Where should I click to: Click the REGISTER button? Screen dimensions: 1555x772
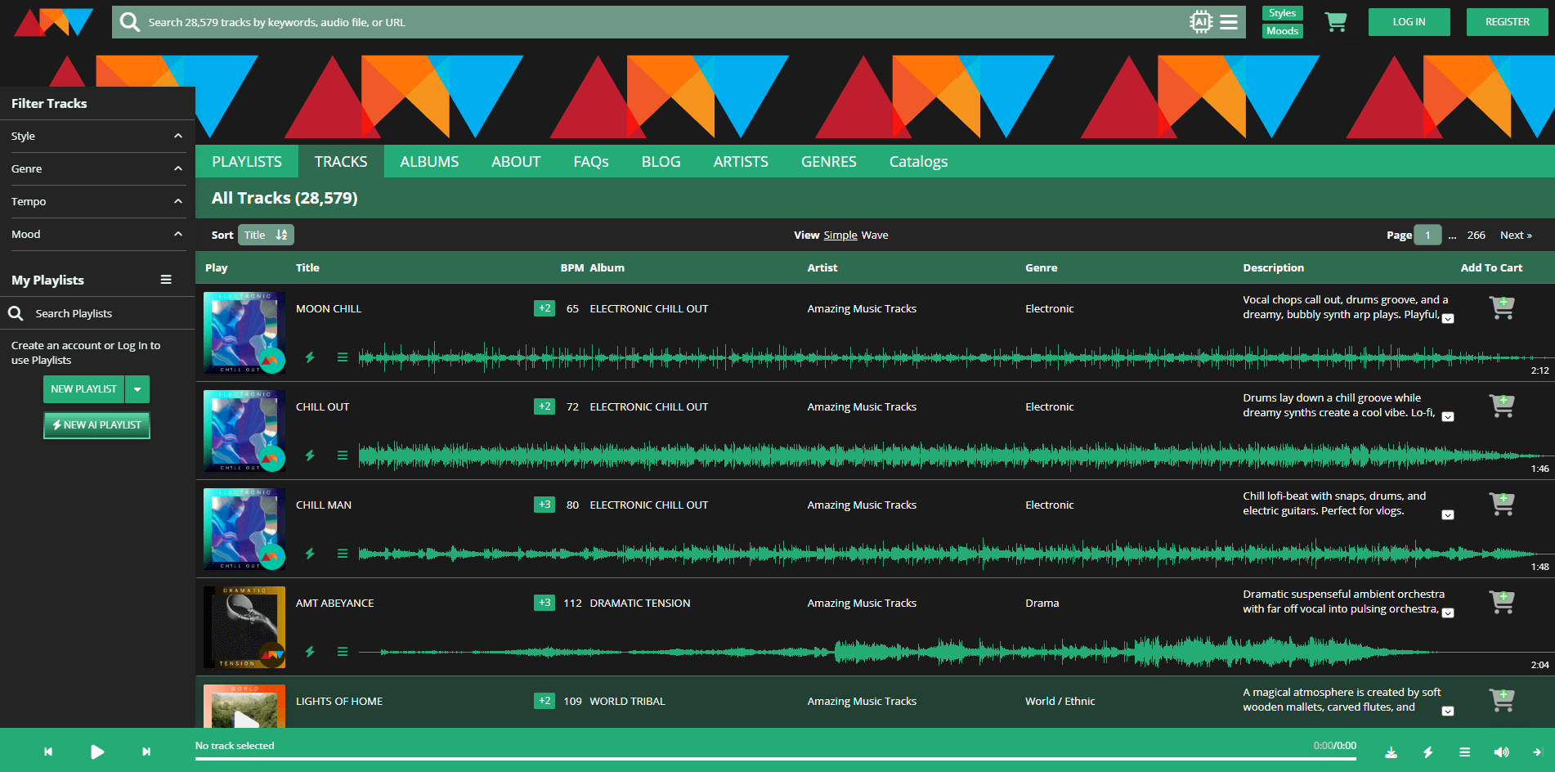pyautogui.click(x=1506, y=22)
